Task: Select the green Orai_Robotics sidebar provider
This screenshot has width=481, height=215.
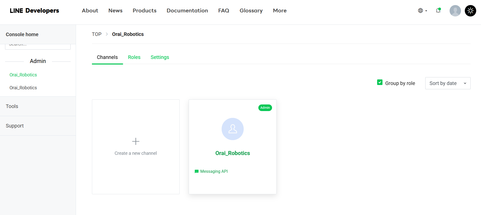Action: coord(23,75)
